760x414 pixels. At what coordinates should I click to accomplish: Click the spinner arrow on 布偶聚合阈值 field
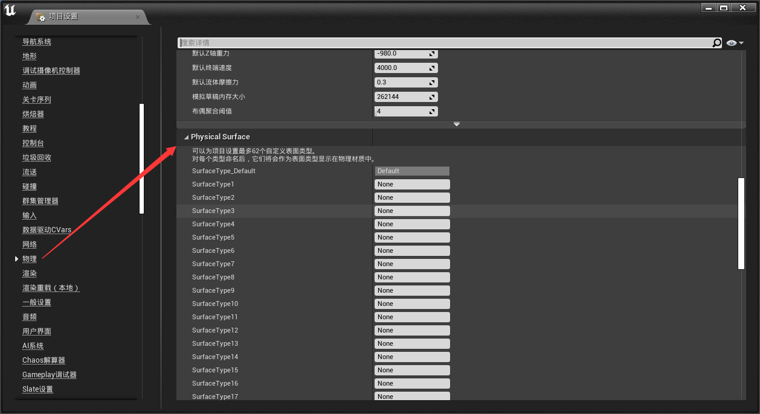432,112
